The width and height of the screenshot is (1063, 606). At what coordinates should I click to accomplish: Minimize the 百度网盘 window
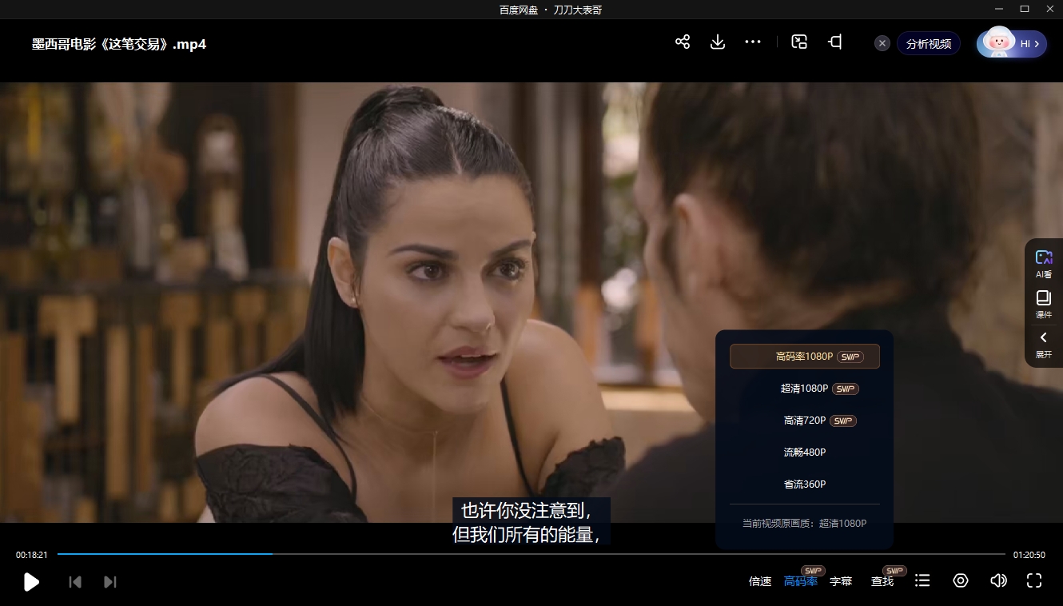(x=999, y=9)
